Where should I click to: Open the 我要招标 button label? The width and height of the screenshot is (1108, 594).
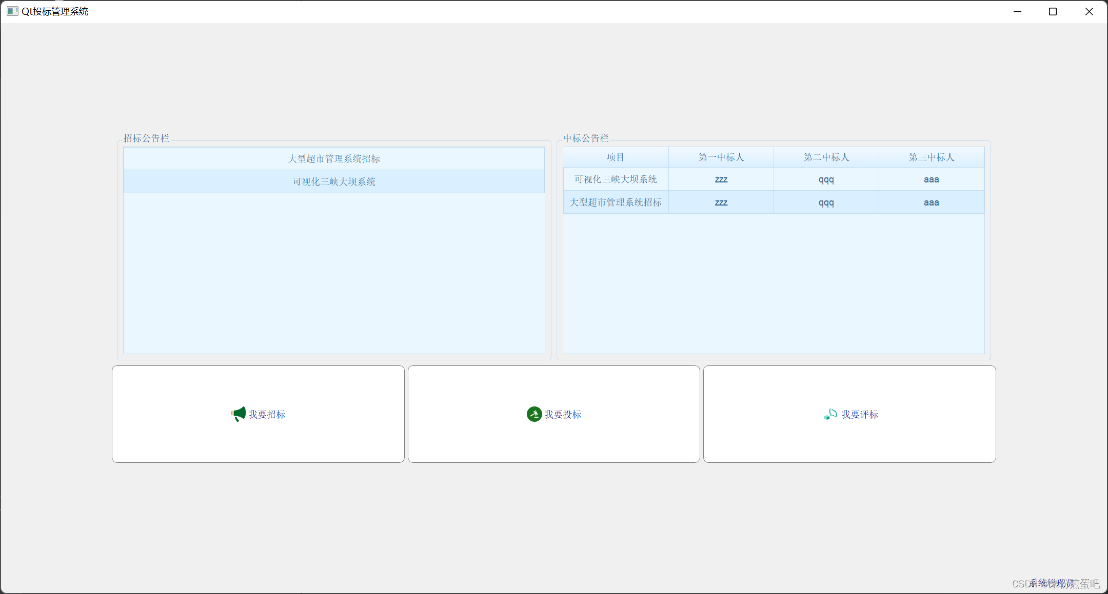pyautogui.click(x=267, y=414)
